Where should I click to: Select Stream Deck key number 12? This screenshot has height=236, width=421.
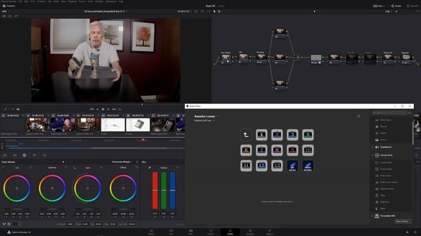[261, 166]
